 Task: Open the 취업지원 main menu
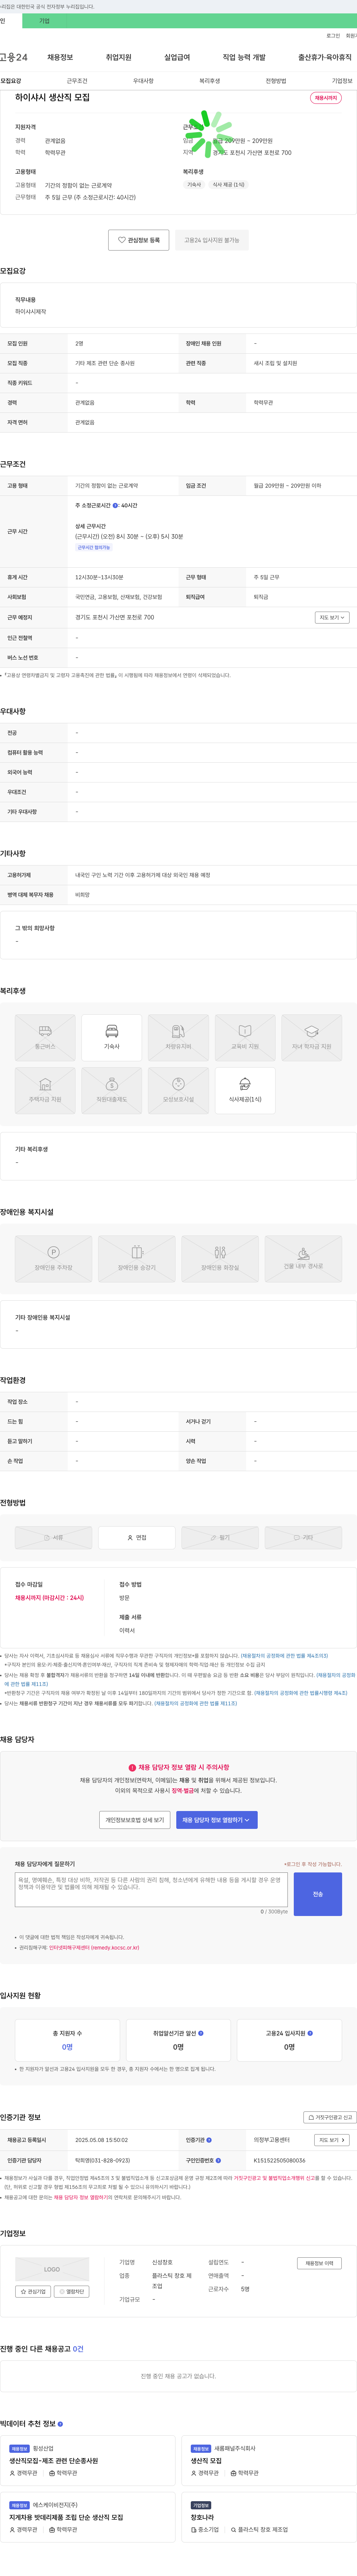tap(118, 57)
